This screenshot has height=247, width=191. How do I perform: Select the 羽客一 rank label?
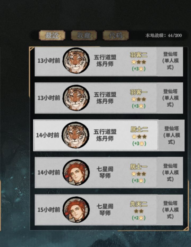point(139,92)
